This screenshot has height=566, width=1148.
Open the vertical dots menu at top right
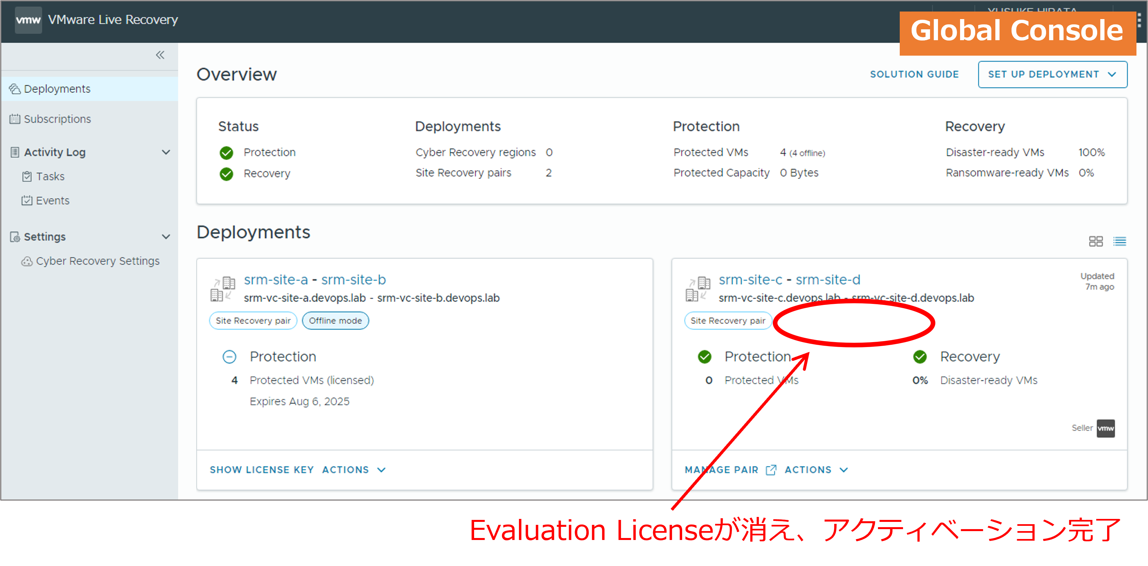(x=1139, y=20)
